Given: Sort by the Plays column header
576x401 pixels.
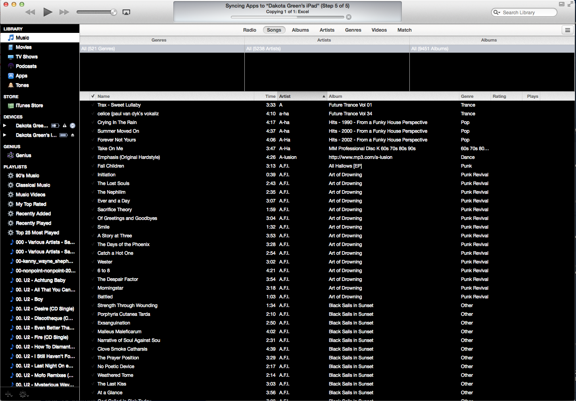Looking at the screenshot, I should (x=531, y=96).
